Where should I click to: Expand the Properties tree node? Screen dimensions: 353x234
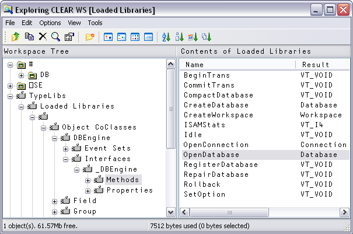(x=88, y=190)
